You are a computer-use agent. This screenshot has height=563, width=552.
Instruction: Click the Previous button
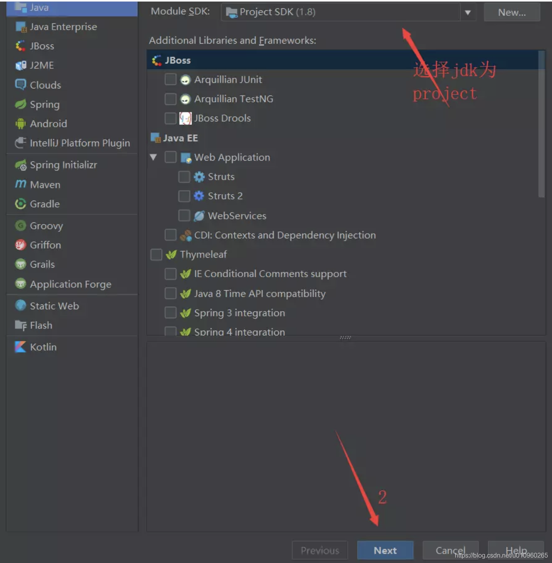[x=320, y=550]
